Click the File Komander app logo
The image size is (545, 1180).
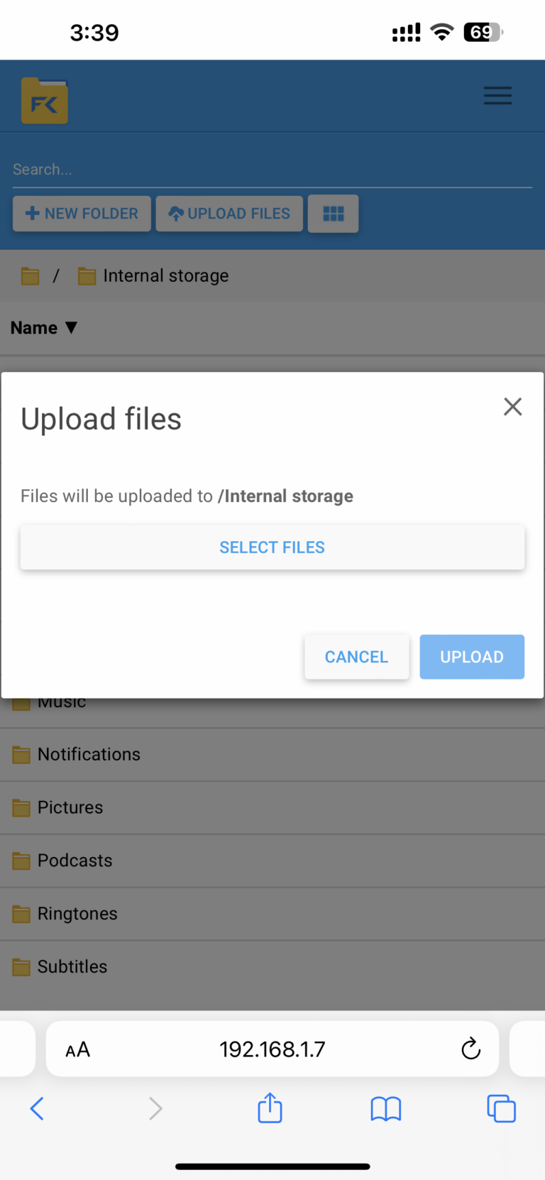[x=44, y=100]
